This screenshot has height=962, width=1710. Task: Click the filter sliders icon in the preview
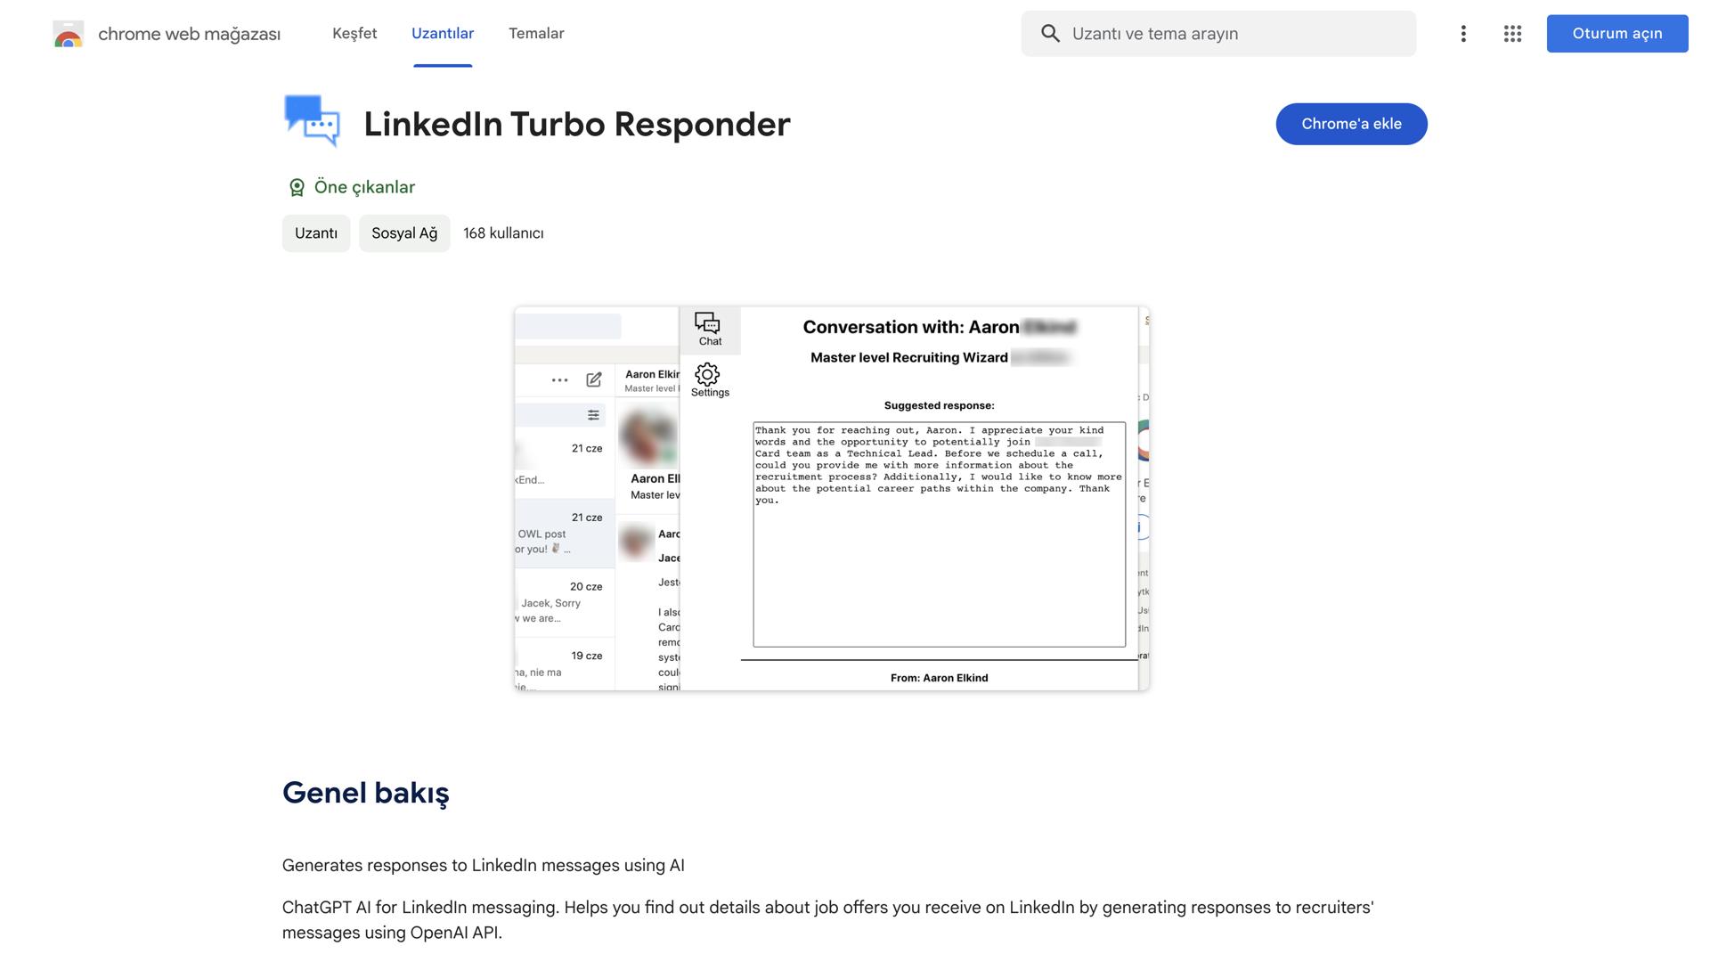click(591, 414)
